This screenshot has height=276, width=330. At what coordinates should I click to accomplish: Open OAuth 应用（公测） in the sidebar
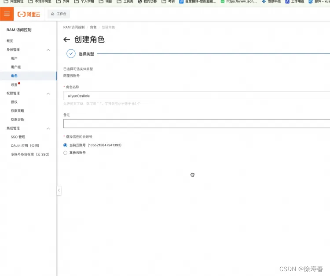click(x=25, y=145)
